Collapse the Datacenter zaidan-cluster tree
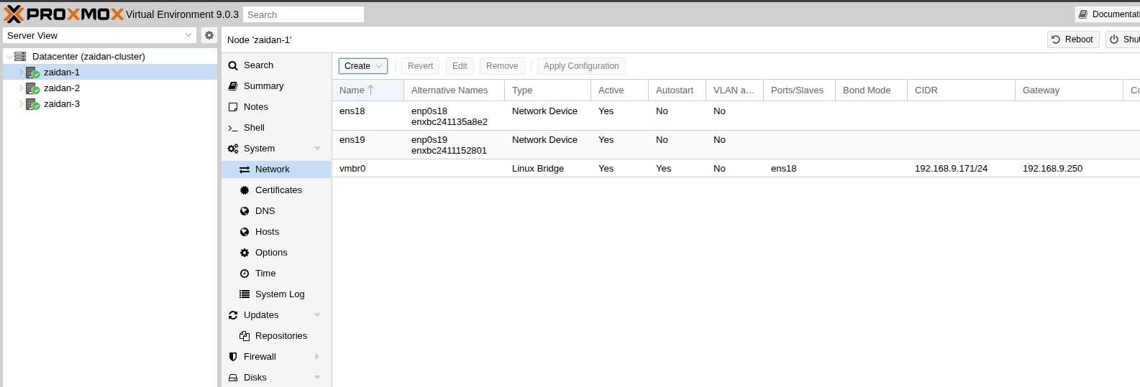The image size is (1140, 387). (x=9, y=57)
